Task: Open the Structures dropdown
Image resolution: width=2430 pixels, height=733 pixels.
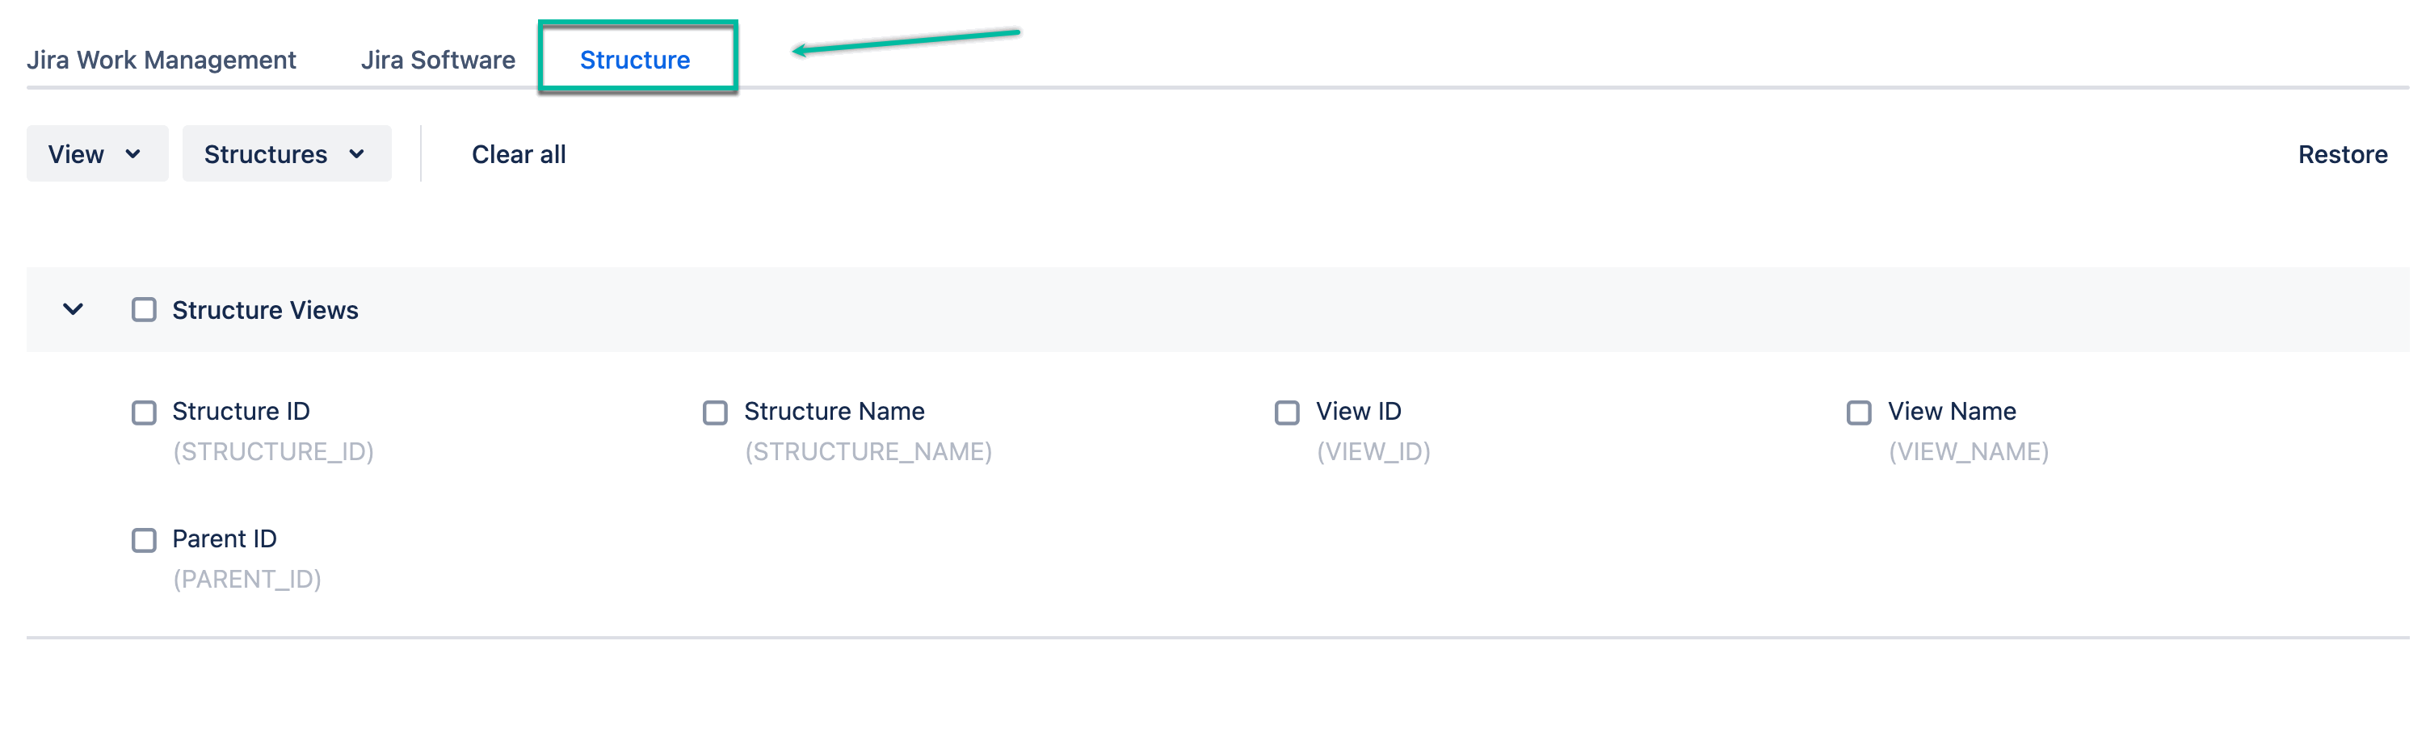Action: [x=286, y=153]
